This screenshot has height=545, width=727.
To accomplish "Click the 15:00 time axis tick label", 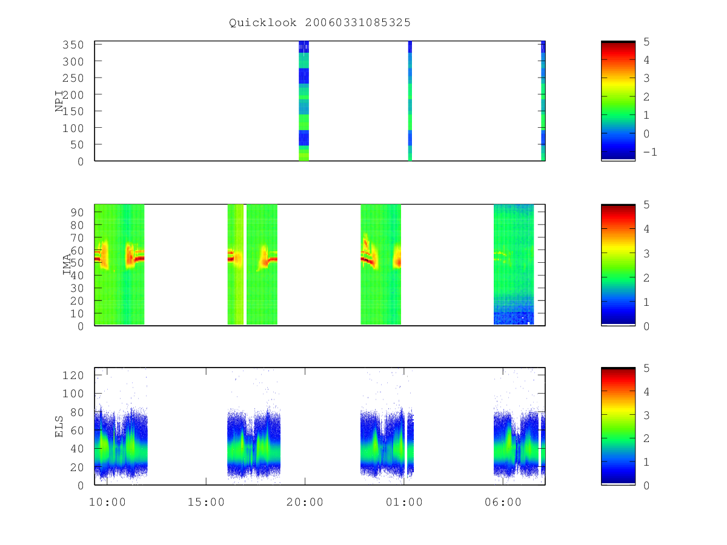I will [206, 502].
